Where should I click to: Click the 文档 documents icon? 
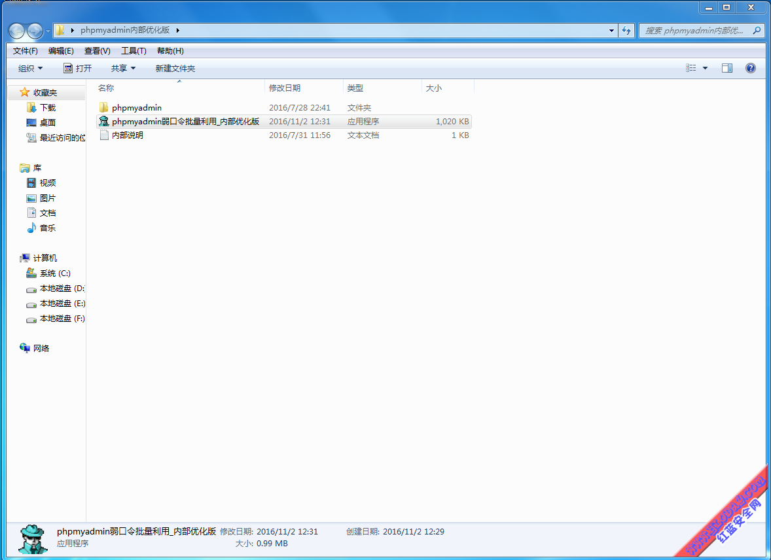31,213
